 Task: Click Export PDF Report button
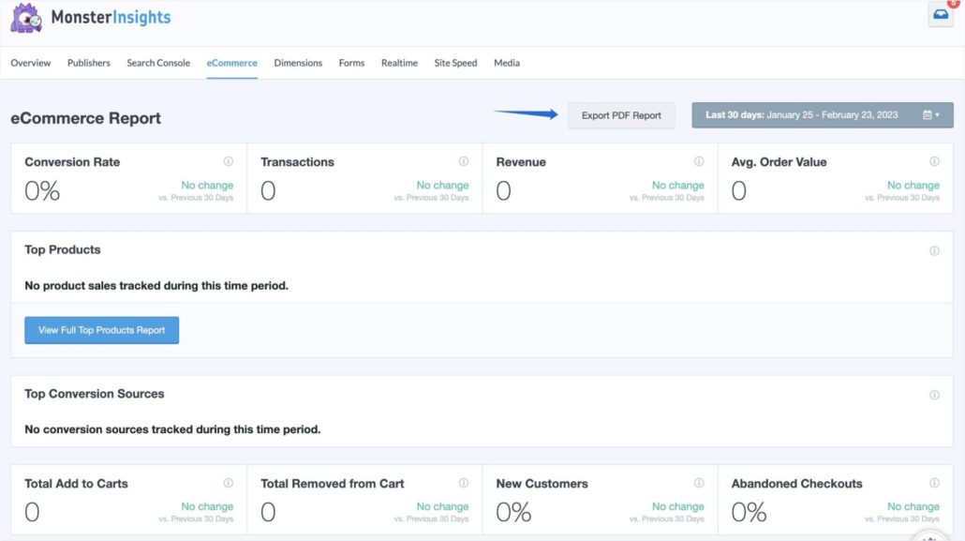coord(621,115)
